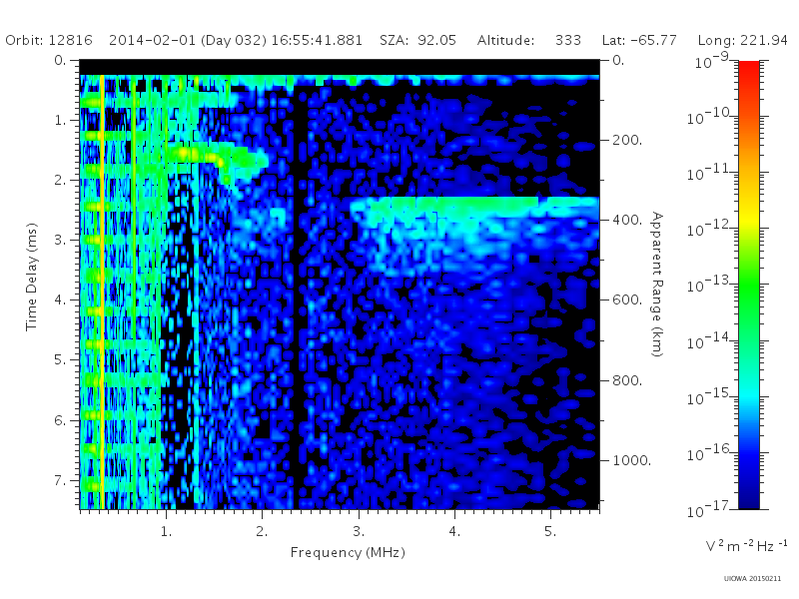
Task: Click the '5.' tick on frequency axis
Action: tap(550, 531)
